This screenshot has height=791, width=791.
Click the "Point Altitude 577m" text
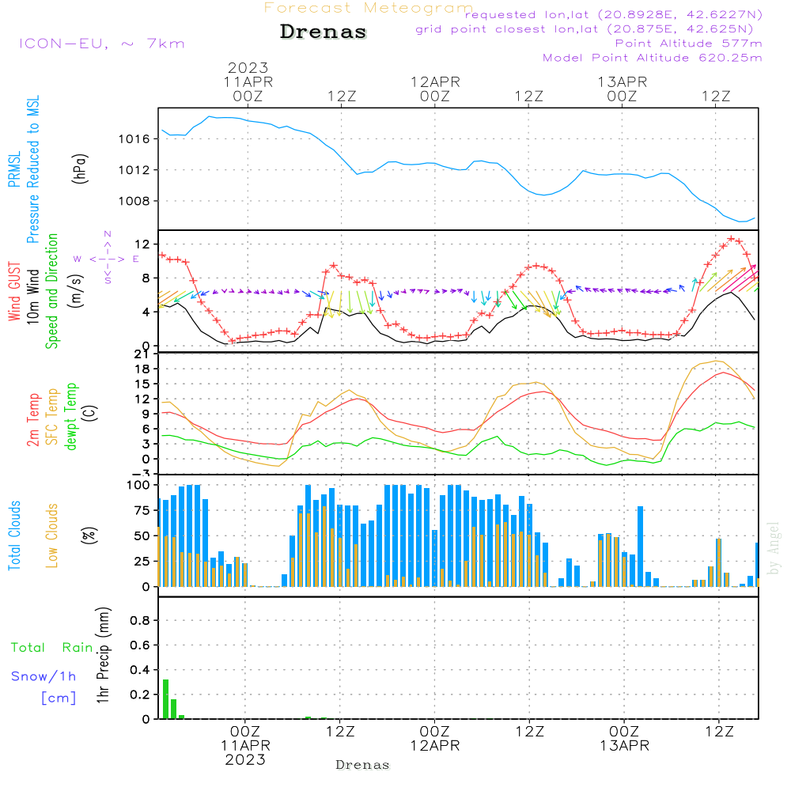[x=689, y=44]
